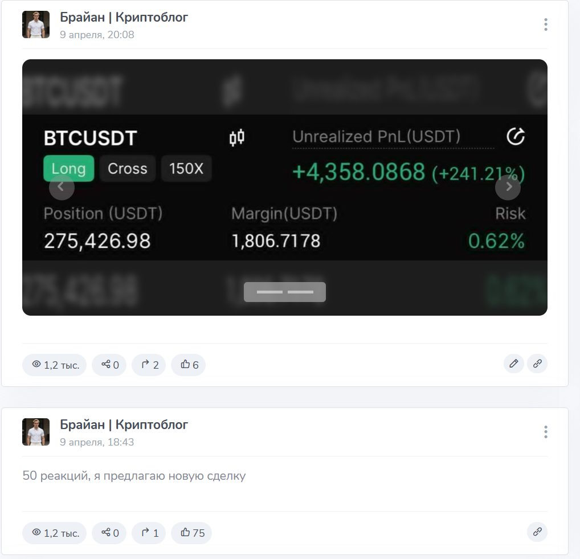Image resolution: width=580 pixels, height=559 pixels.
Task: Click the 6 likes thumbs-up on the first post
Action: click(x=188, y=365)
